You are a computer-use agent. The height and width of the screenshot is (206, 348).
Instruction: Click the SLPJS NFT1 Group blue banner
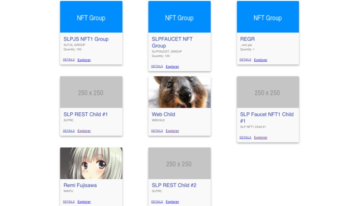[x=91, y=17]
